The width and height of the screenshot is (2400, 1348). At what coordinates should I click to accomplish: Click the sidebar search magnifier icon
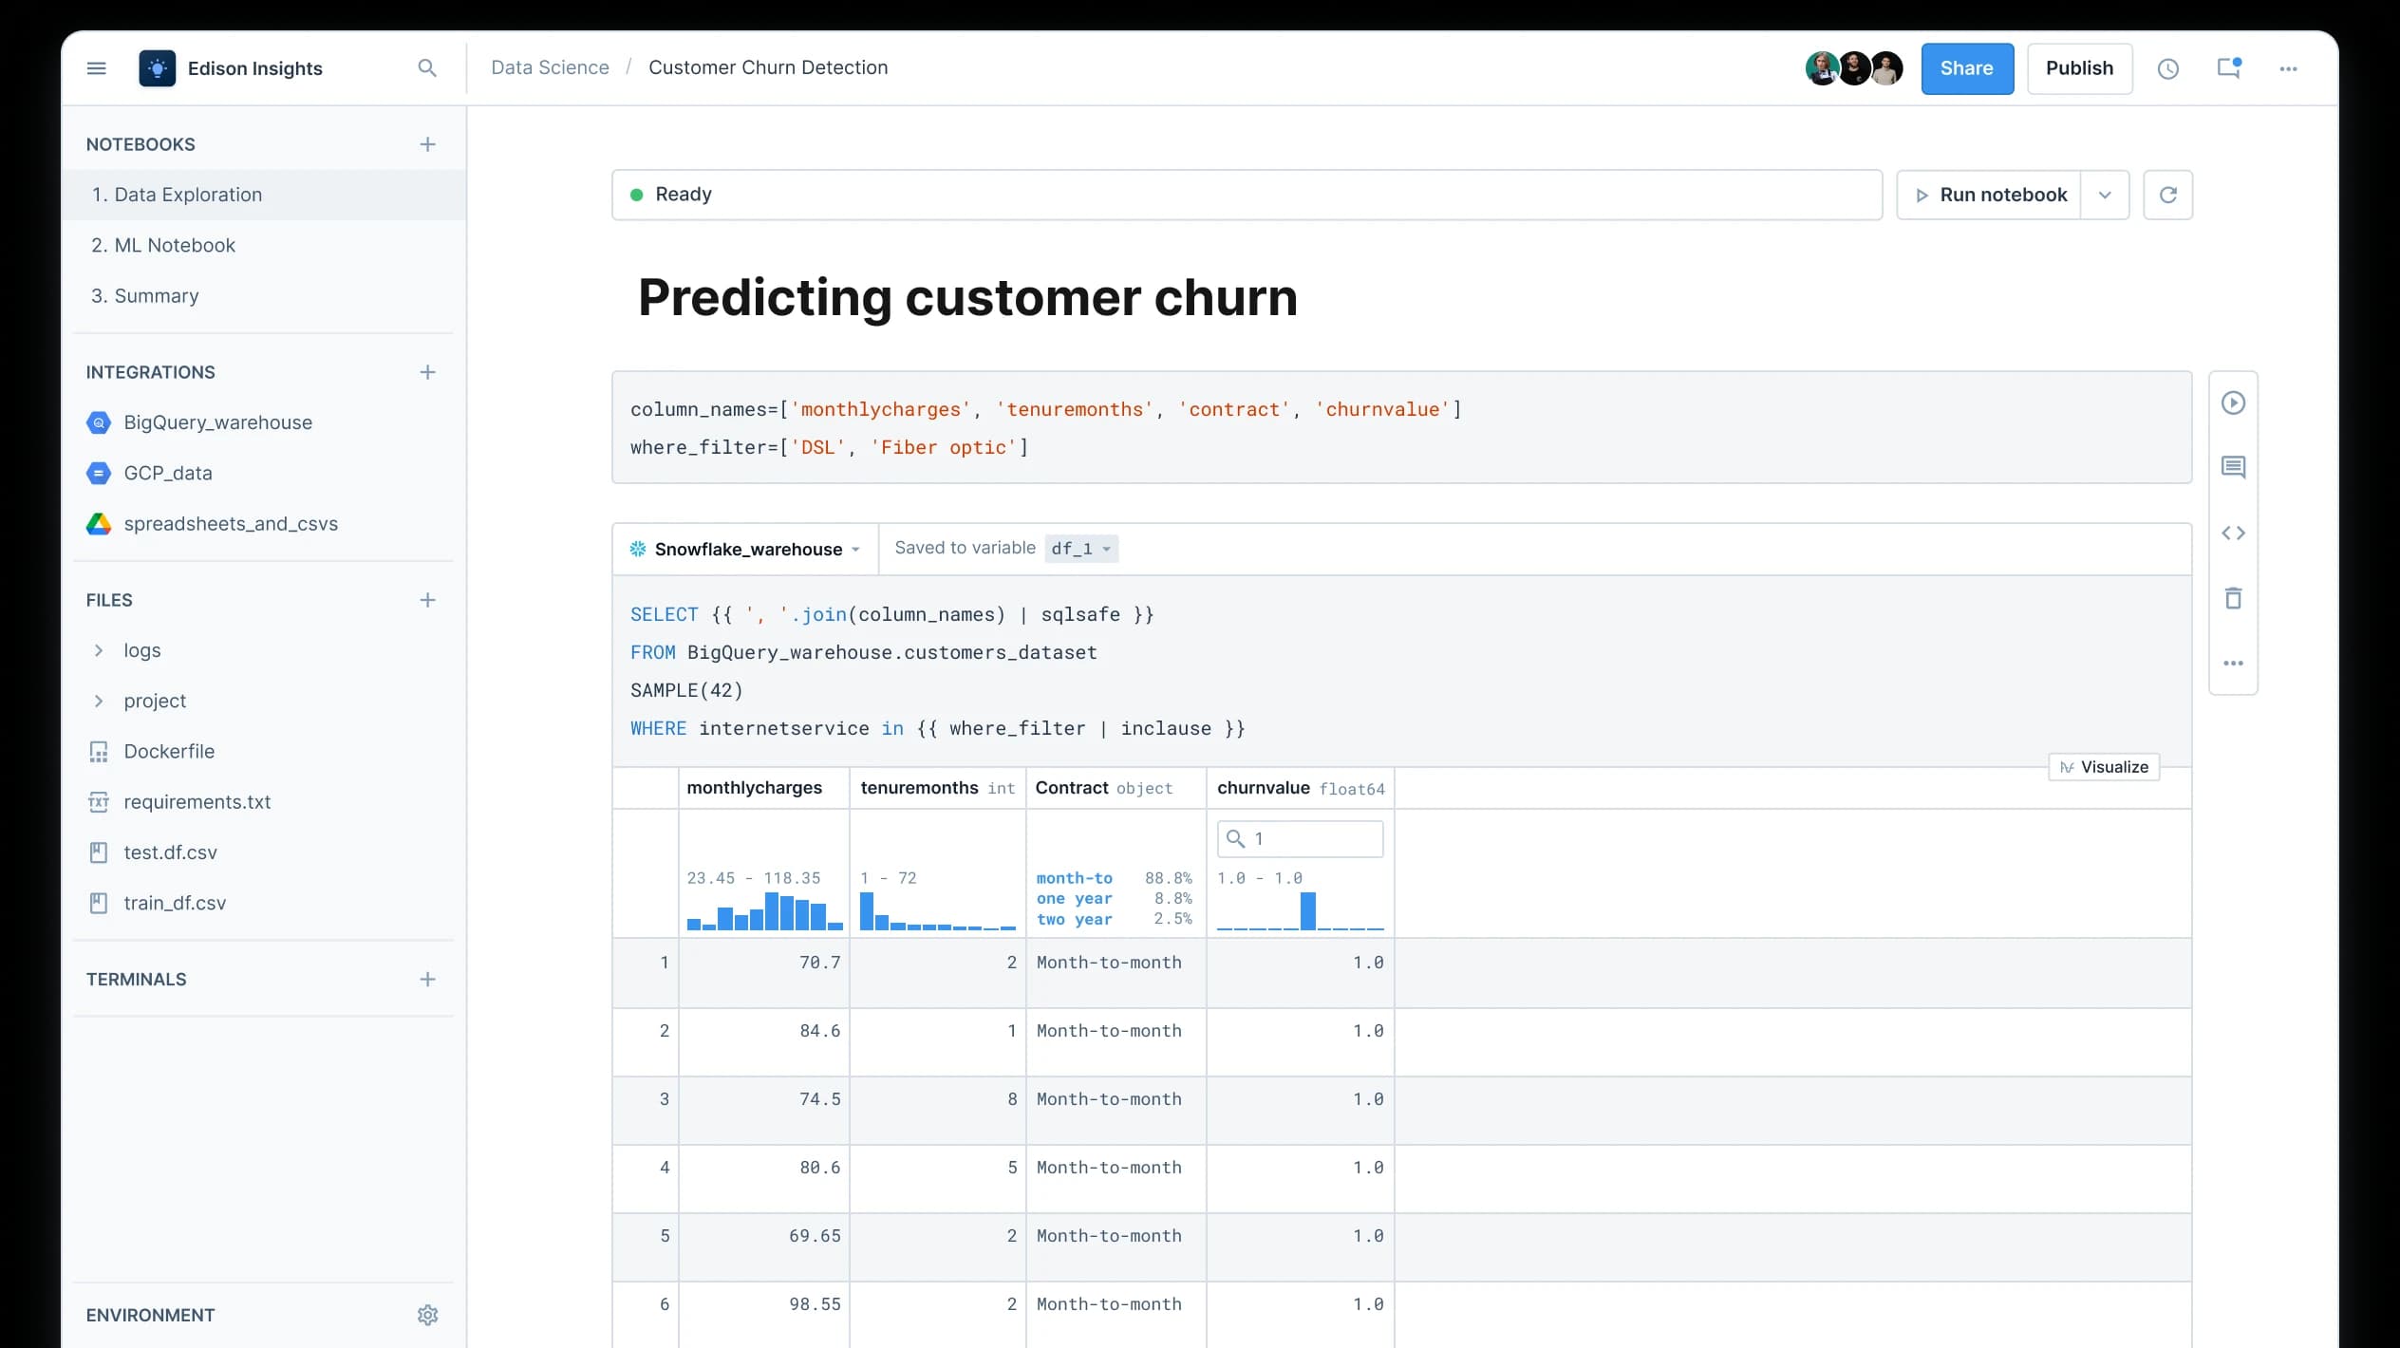click(427, 68)
